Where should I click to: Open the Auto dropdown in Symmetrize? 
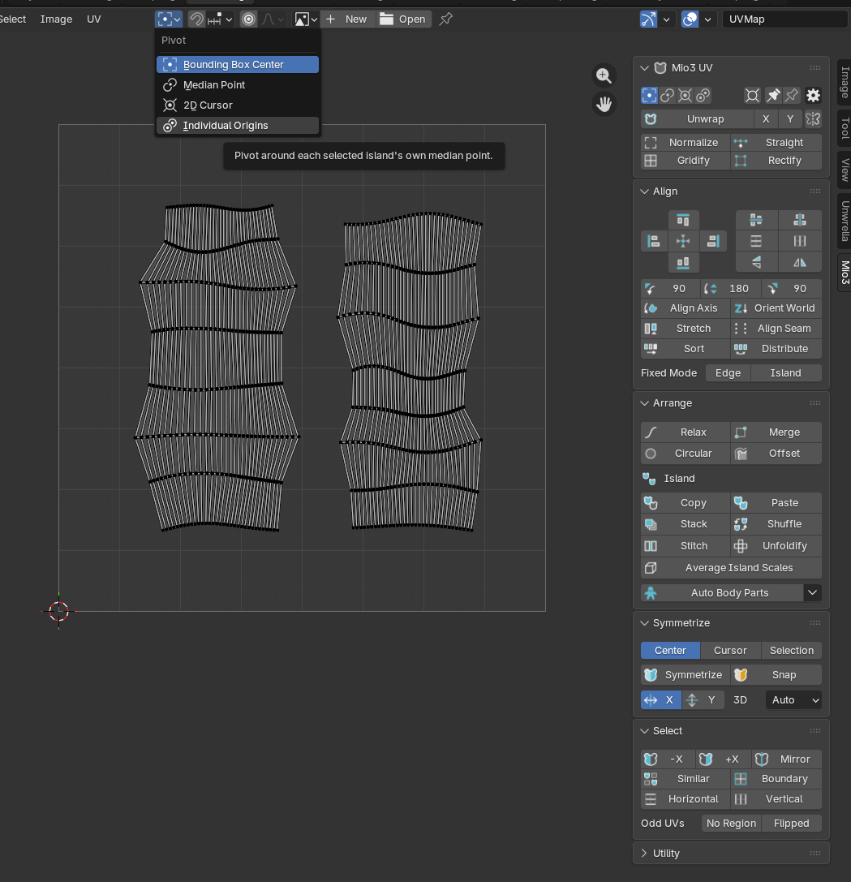[793, 699]
